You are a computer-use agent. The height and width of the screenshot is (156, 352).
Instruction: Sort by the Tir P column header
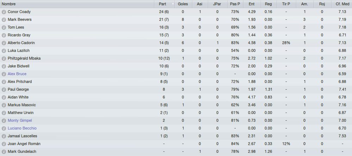(x=286, y=4)
